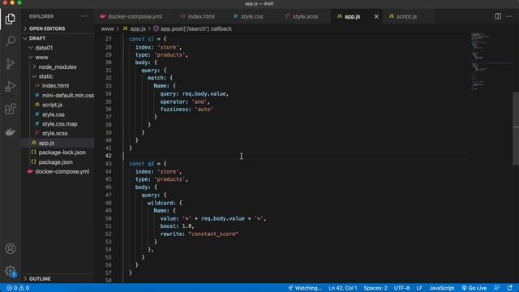Show errors and warnings in status bar
Image resolution: width=519 pixels, height=292 pixels.
[18, 288]
